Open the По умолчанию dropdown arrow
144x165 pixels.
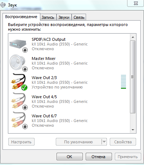tap(104, 142)
